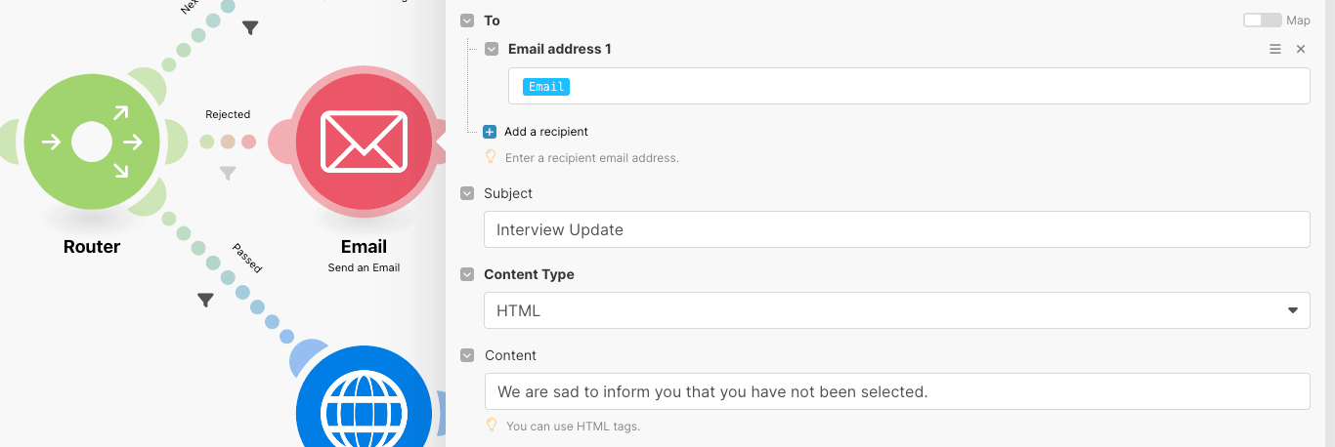
Task: Open the Email address 1 reorder menu
Action: coord(1275,49)
